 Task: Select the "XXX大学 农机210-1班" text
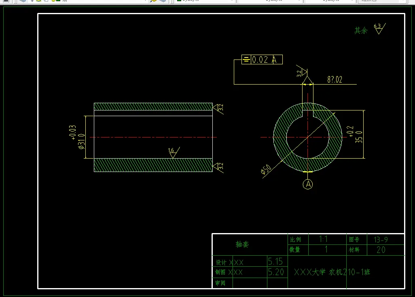332,272
